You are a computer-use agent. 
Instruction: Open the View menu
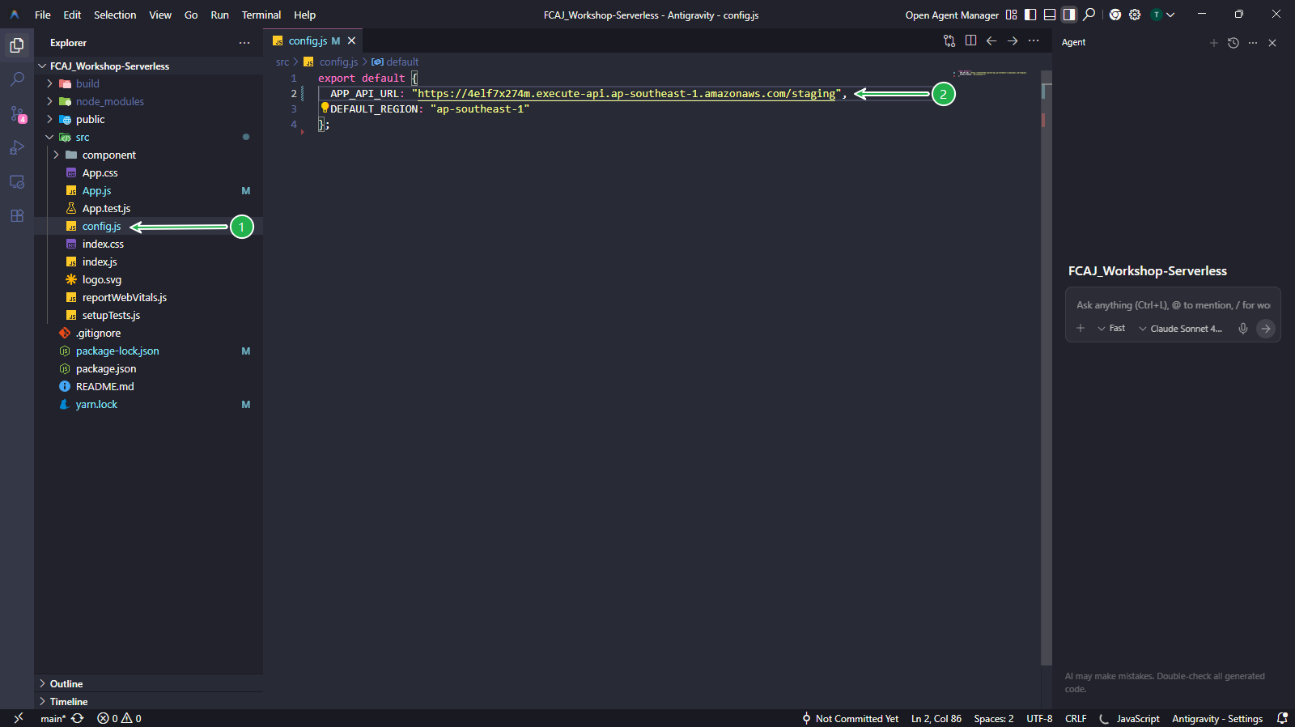click(x=160, y=15)
